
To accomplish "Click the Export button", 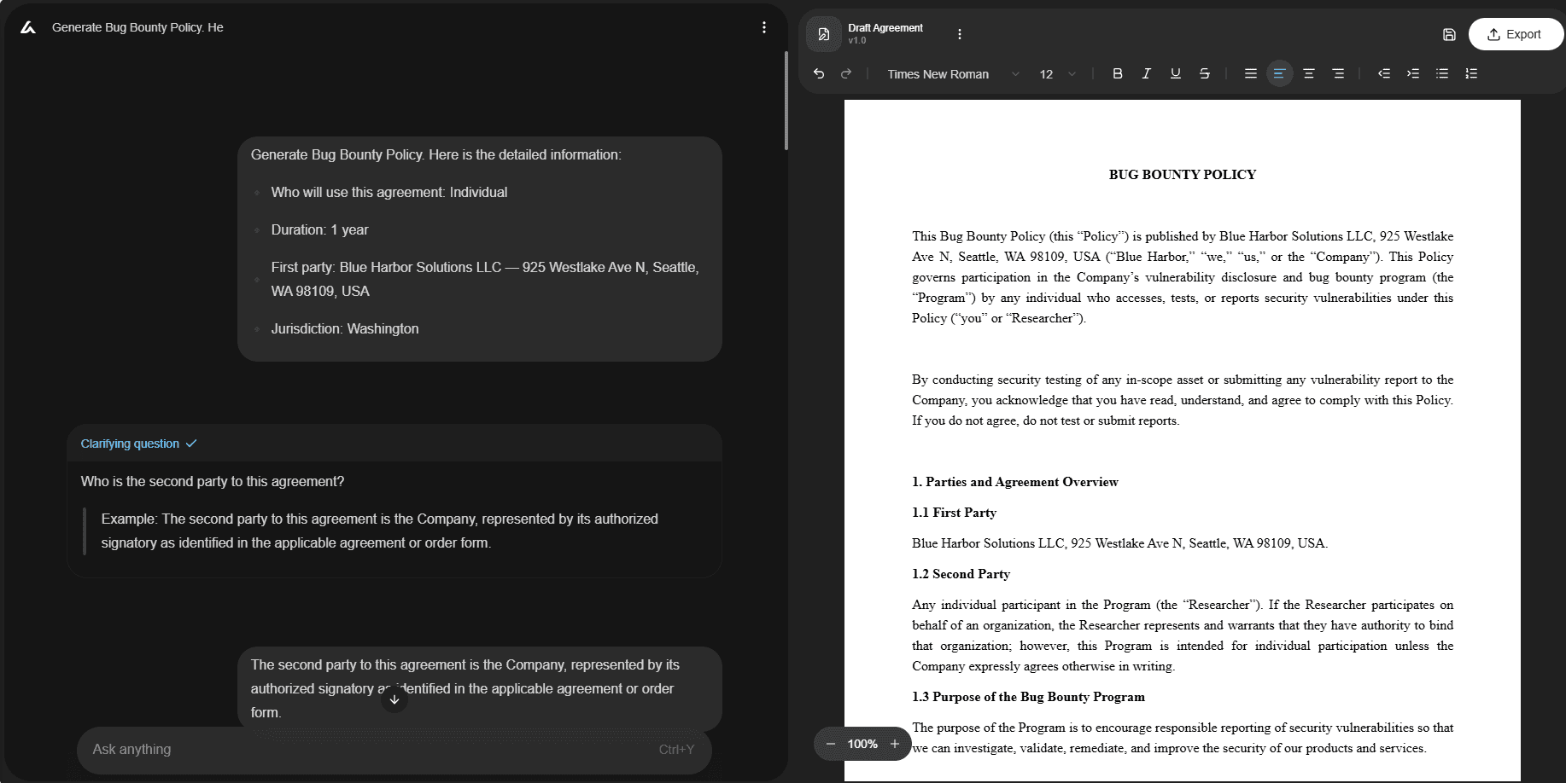I will (1516, 34).
